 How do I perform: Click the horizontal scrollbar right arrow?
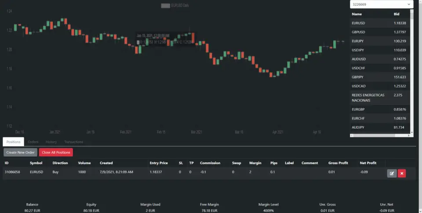pyautogui.click(x=408, y=136)
